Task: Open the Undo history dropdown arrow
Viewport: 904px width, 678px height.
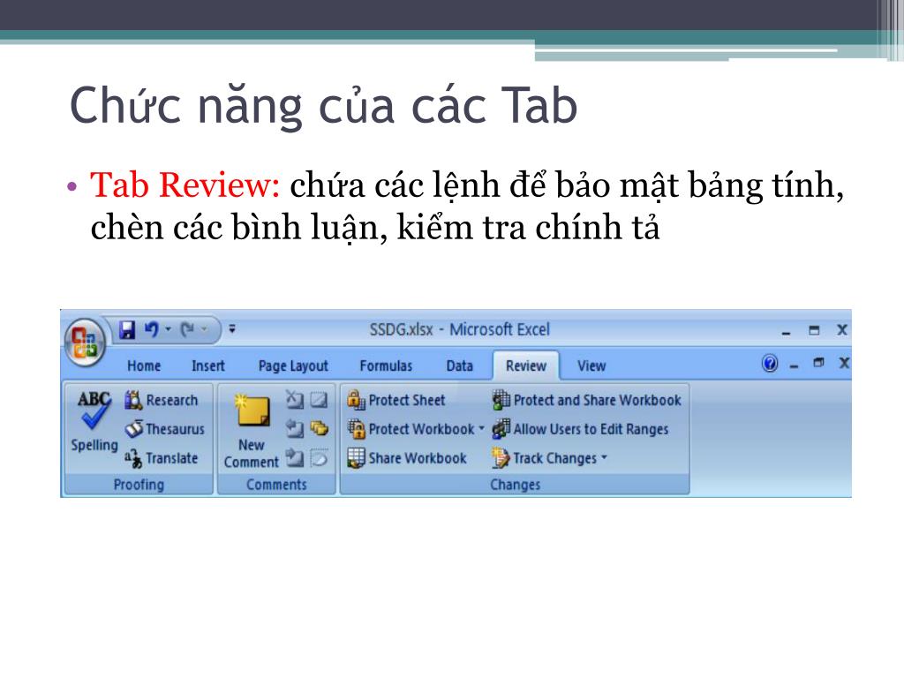Action: (169, 329)
